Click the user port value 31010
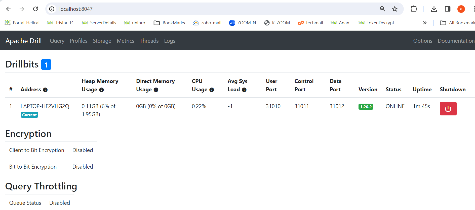This screenshot has width=475, height=210. pyautogui.click(x=273, y=106)
